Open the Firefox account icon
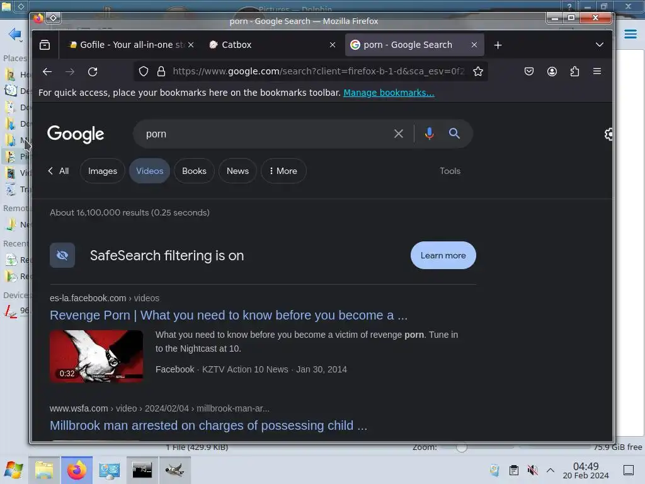The width and height of the screenshot is (645, 484). [x=552, y=72]
